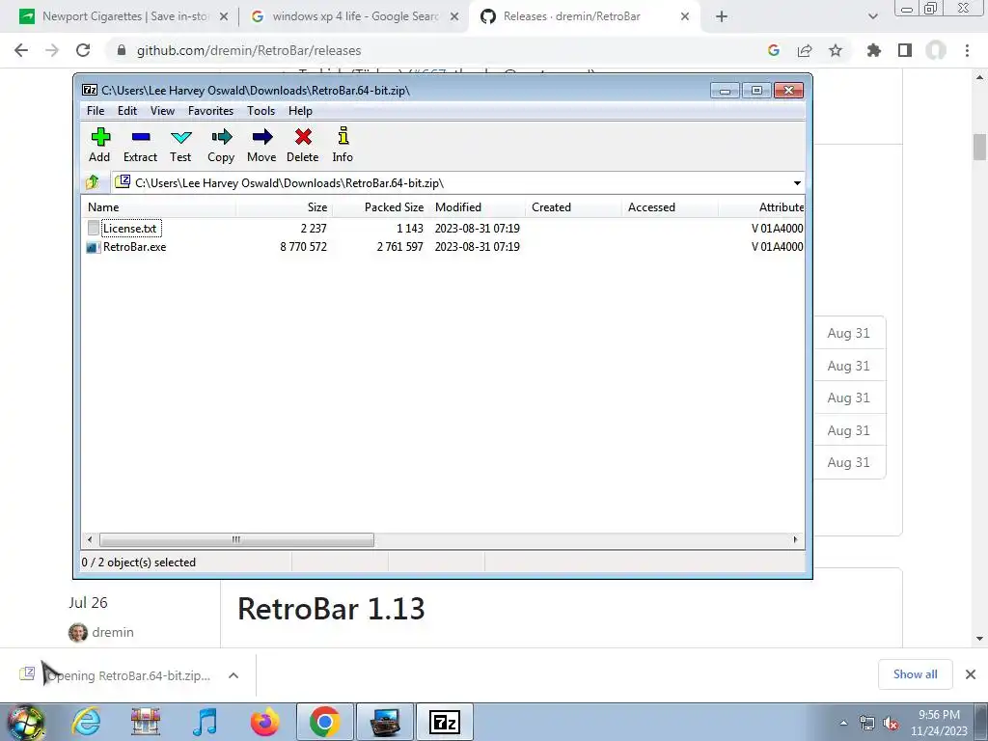Open the laptop icon taskbar app
Screen dimensions: 988x741
tap(385, 722)
